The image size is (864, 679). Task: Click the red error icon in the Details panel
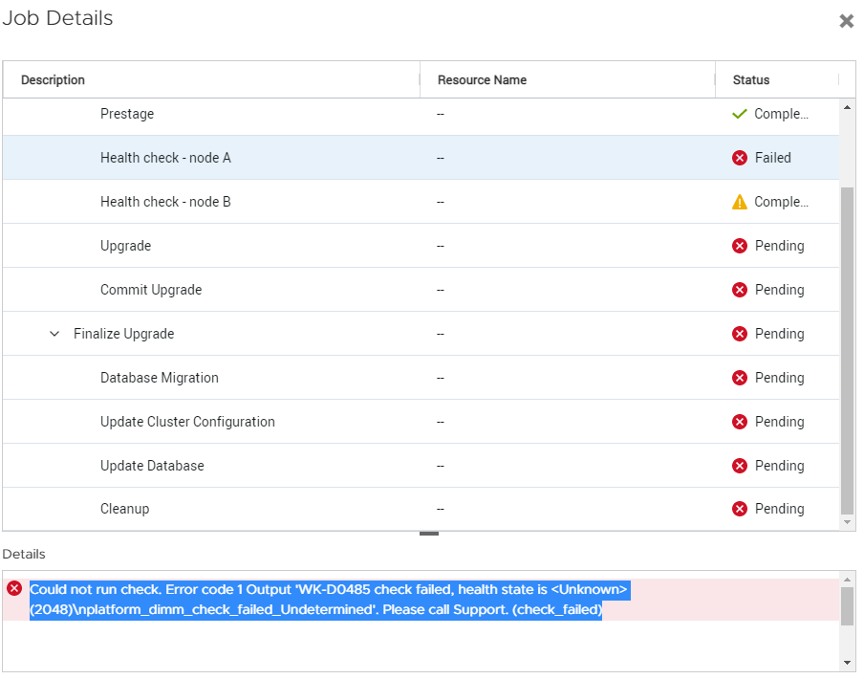pos(14,588)
